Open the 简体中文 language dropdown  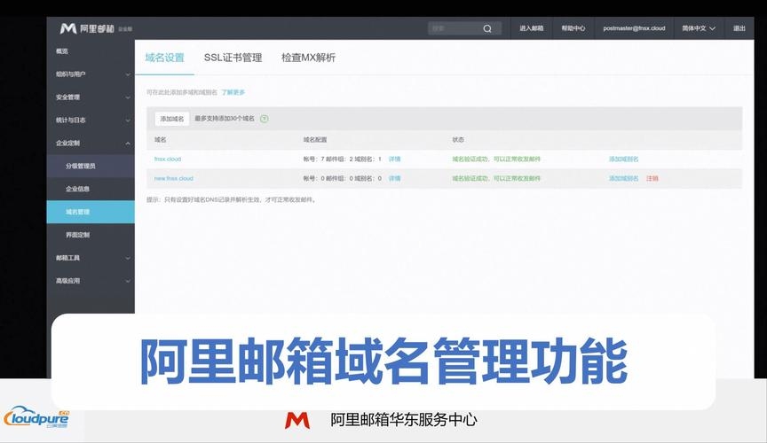coord(699,28)
